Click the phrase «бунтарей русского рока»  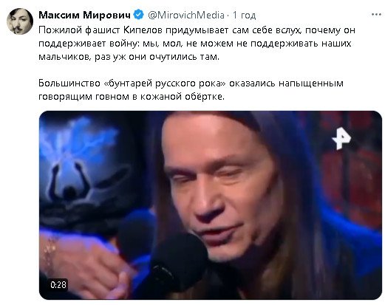click(165, 83)
